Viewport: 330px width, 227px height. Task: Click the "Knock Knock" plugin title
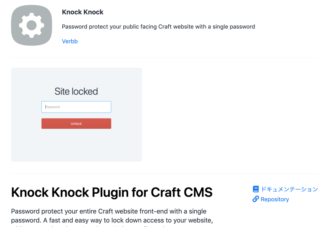82,12
